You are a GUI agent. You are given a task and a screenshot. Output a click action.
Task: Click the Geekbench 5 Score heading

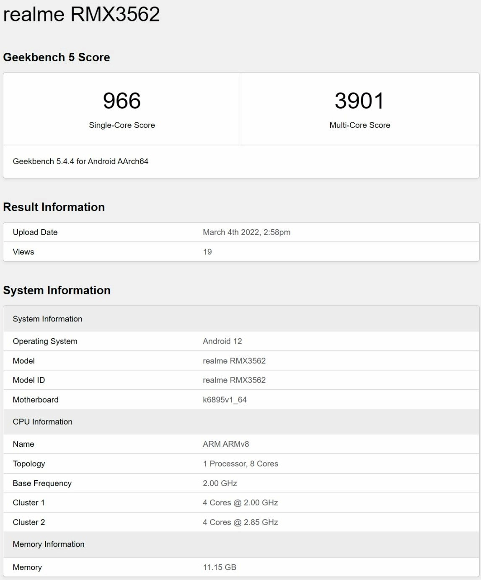(56, 57)
